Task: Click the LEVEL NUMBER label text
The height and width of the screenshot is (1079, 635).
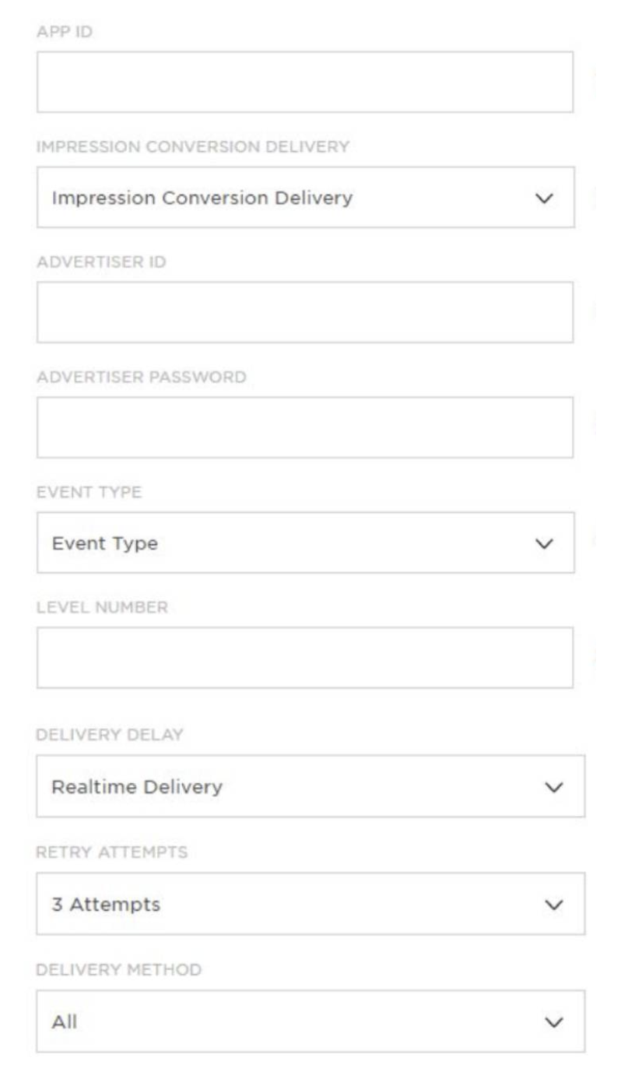Action: tap(101, 608)
